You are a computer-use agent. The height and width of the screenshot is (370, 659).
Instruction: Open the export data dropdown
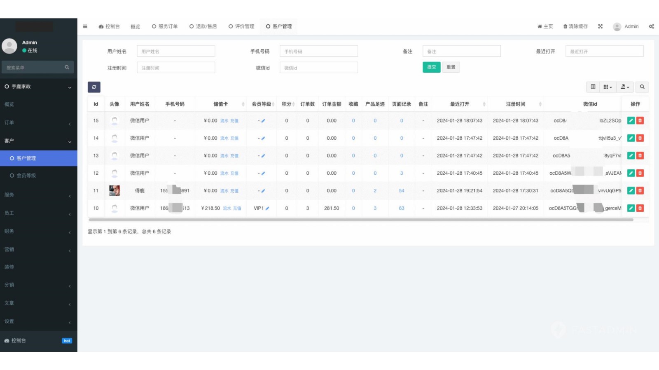click(625, 87)
